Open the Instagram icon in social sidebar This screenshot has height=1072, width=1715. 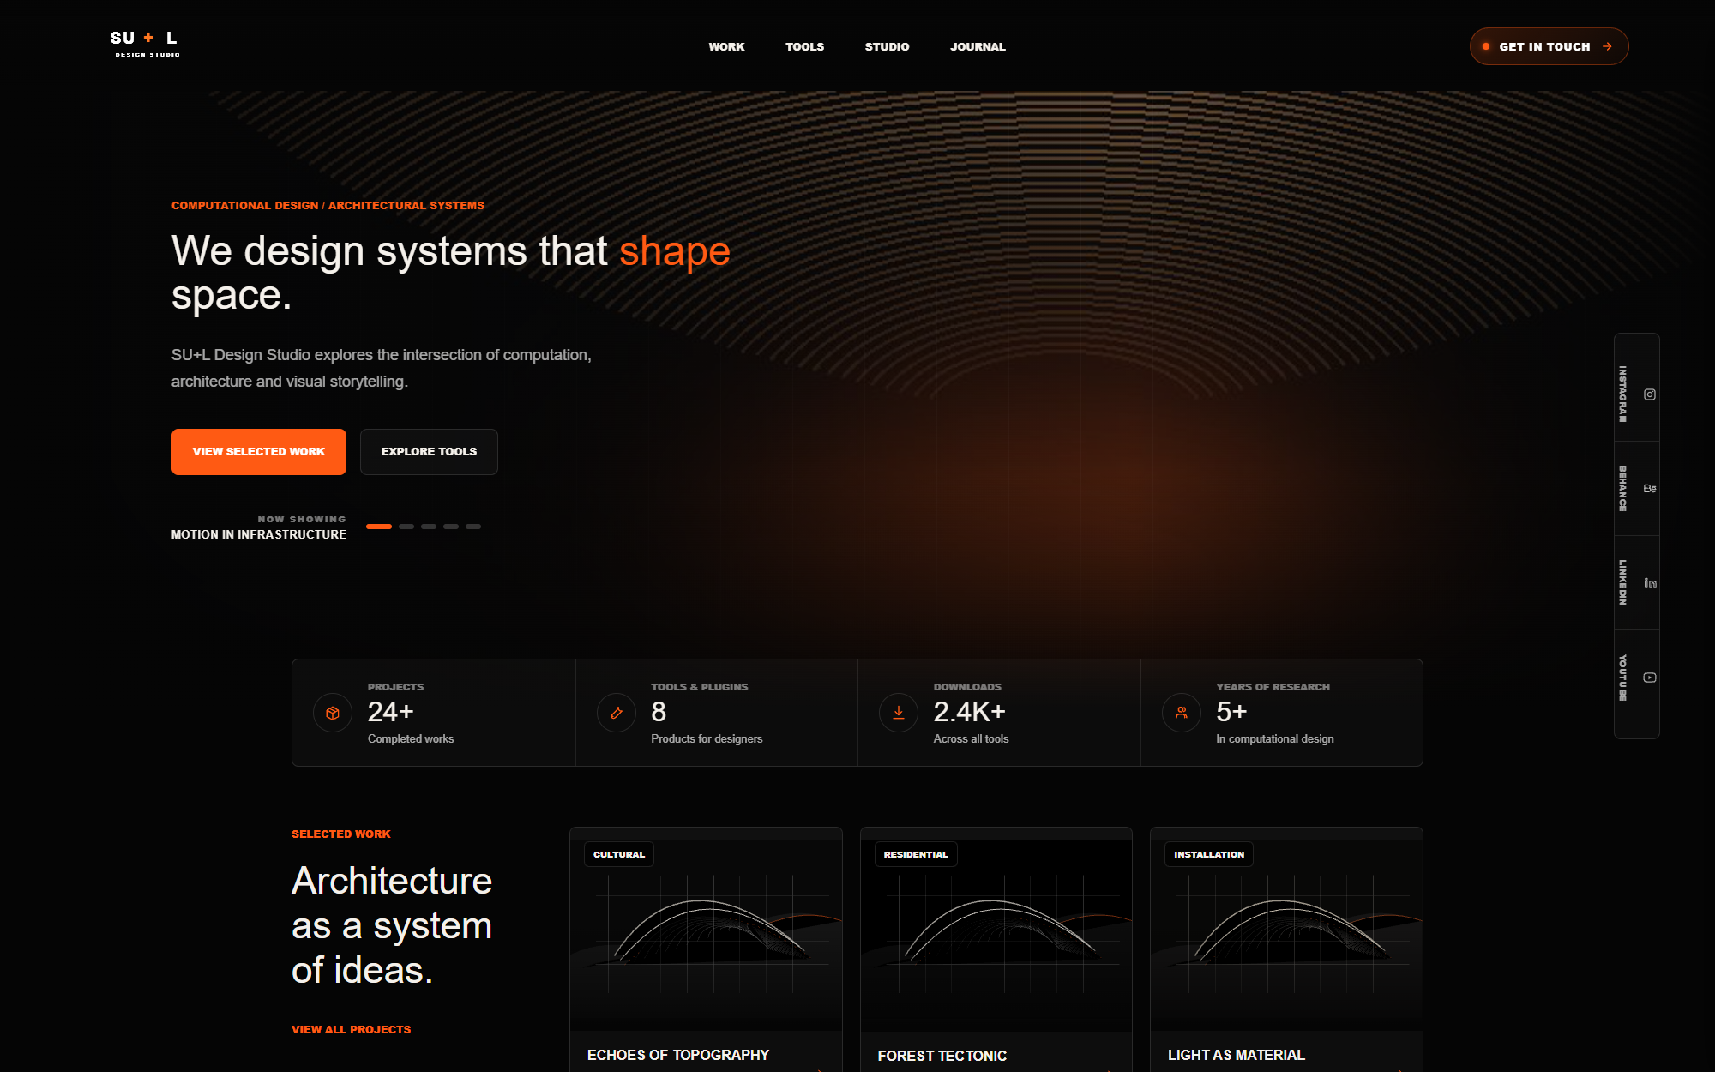click(1649, 394)
